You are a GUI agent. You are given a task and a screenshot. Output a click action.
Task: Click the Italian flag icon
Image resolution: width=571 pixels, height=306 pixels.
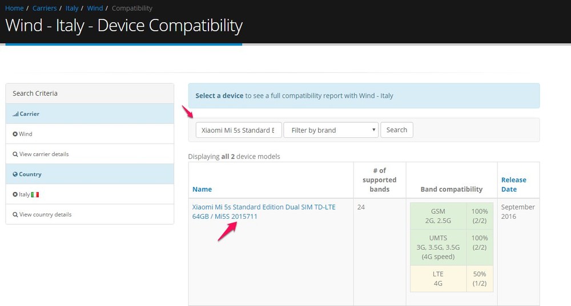(35, 195)
